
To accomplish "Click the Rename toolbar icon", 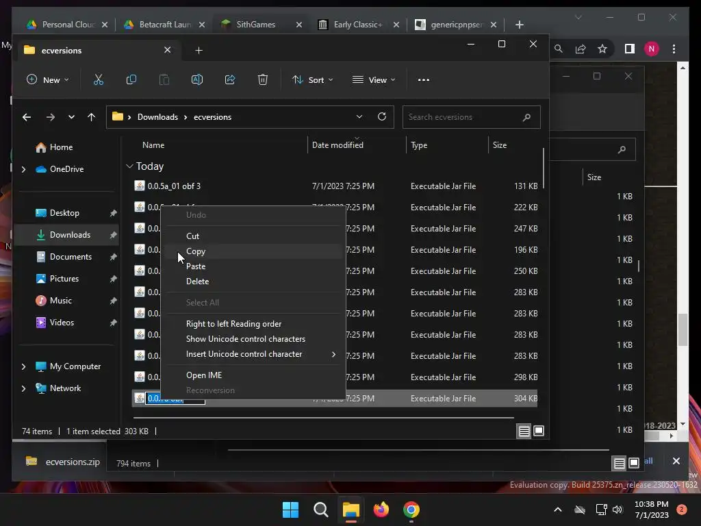I will [197, 79].
